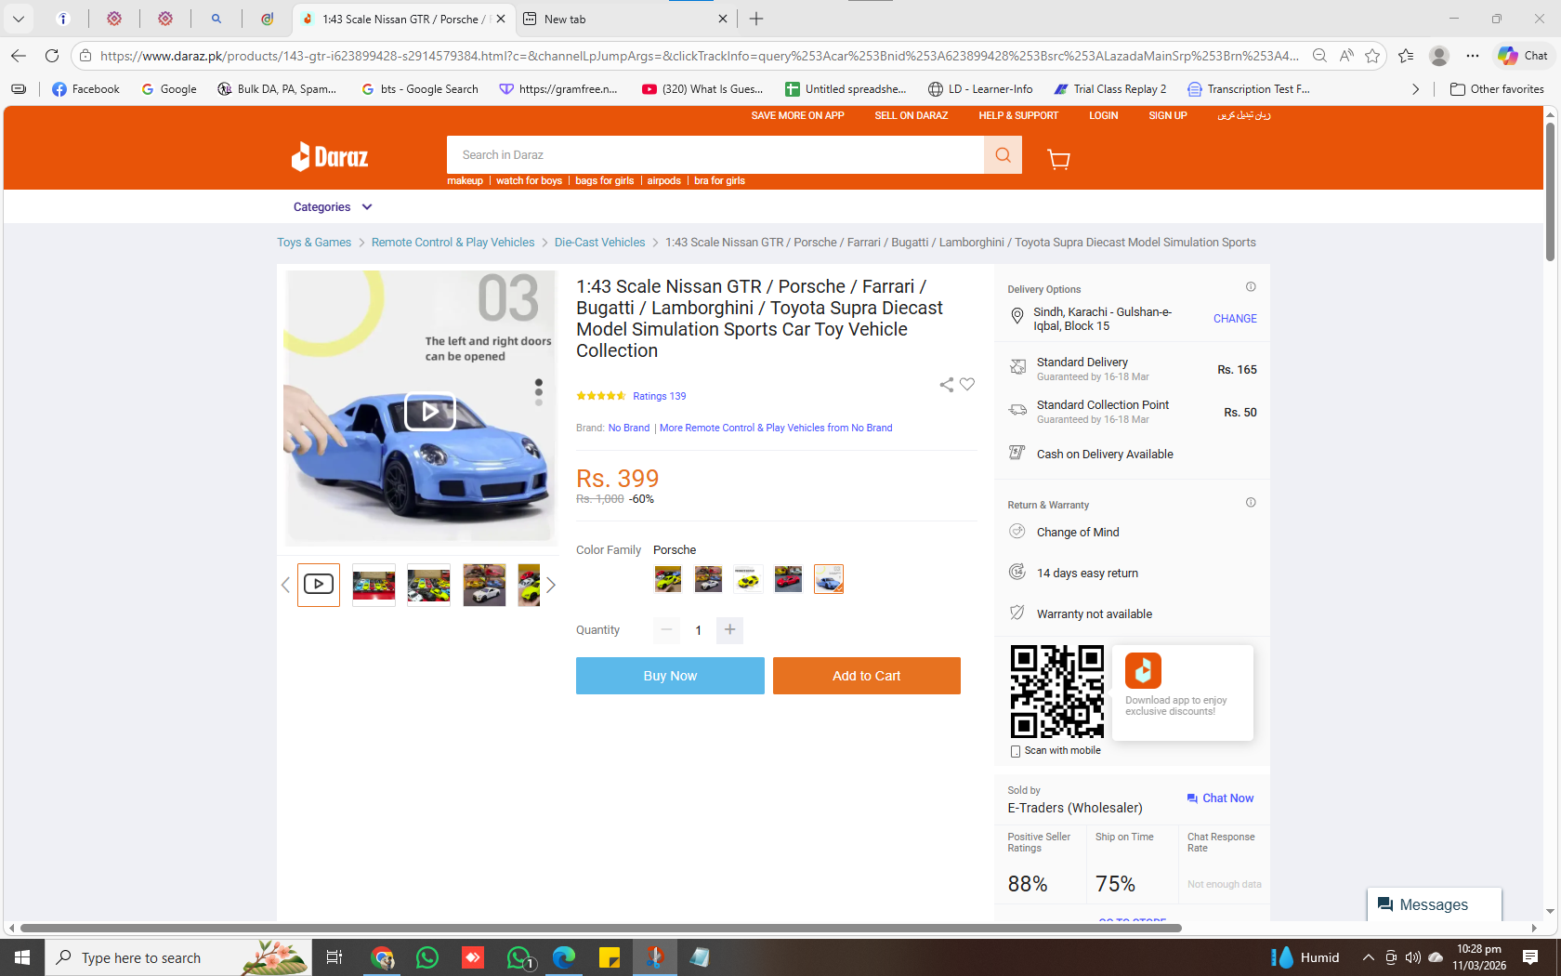Decrease quantity with minus button

pos(666,630)
